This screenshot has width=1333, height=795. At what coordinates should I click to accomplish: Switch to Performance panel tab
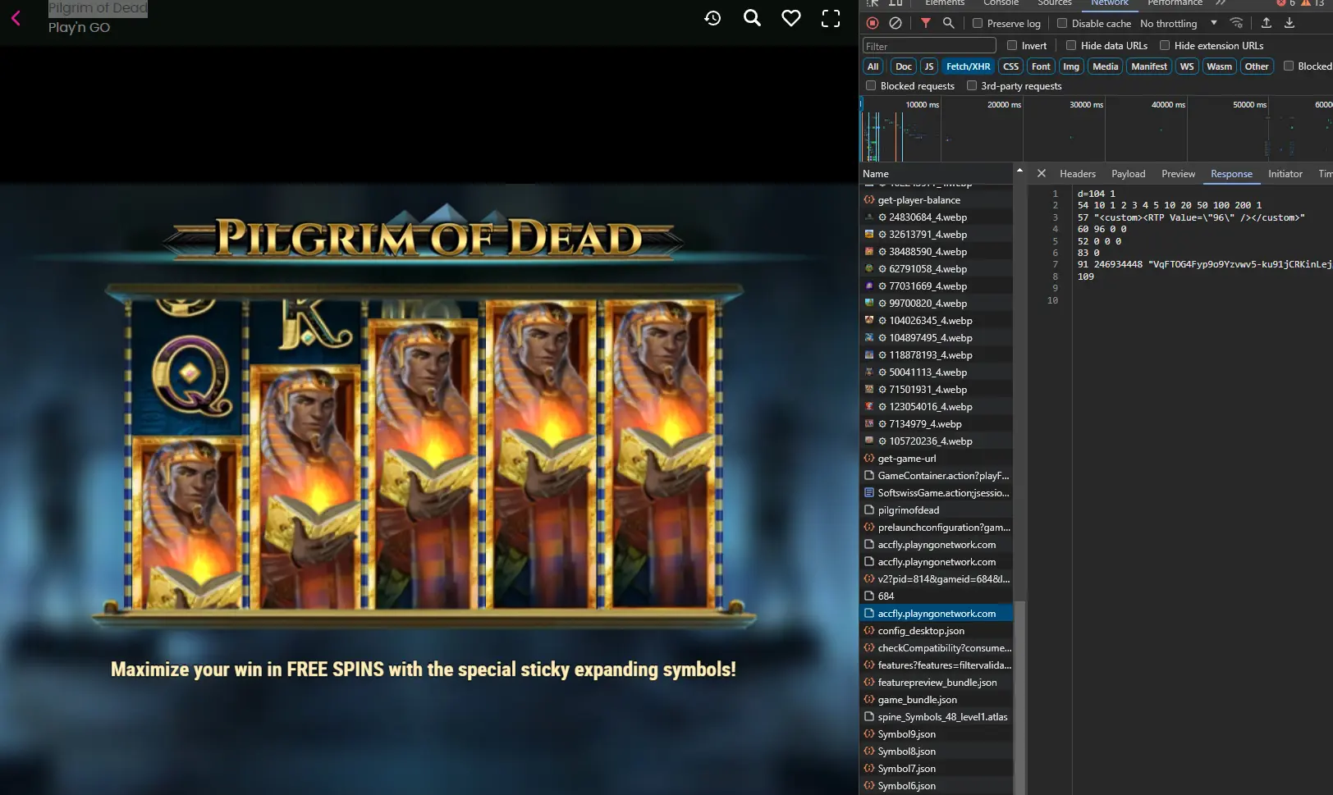click(x=1175, y=3)
